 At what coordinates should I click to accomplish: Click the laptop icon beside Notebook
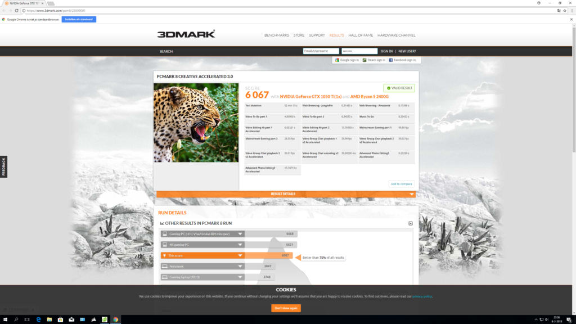point(165,266)
